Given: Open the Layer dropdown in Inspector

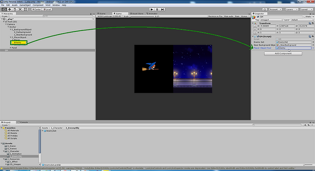Looking at the screenshot, I should [x=302, y=20].
